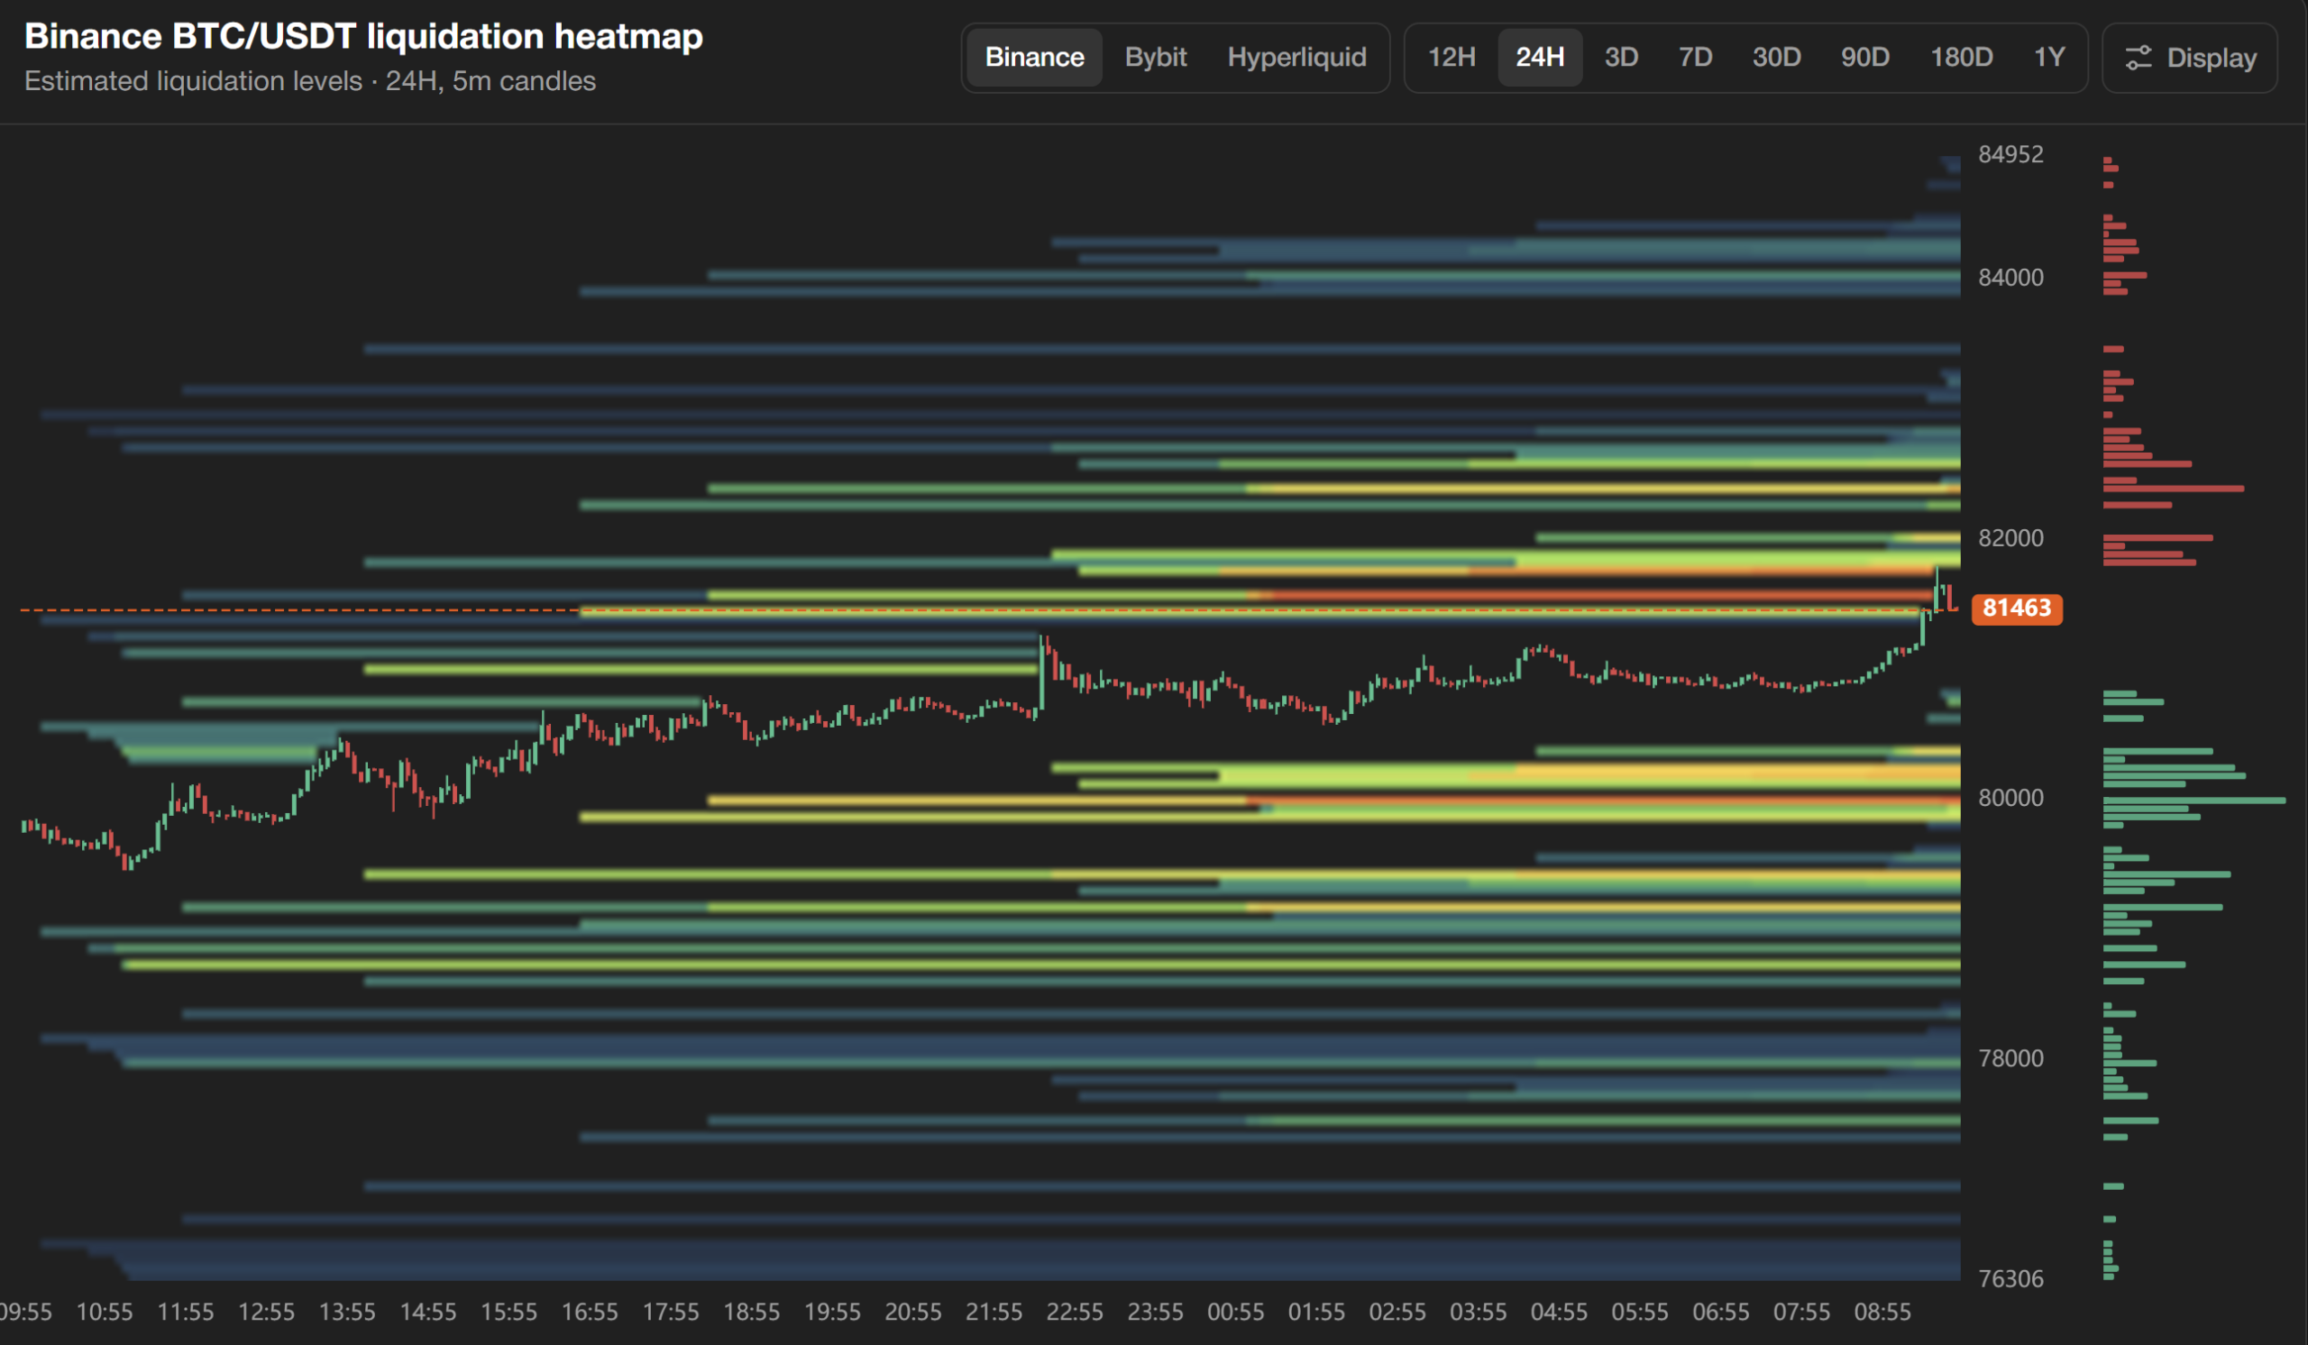Select the 7D timeframe
Viewport: 2308px width, 1345px height.
click(1695, 57)
